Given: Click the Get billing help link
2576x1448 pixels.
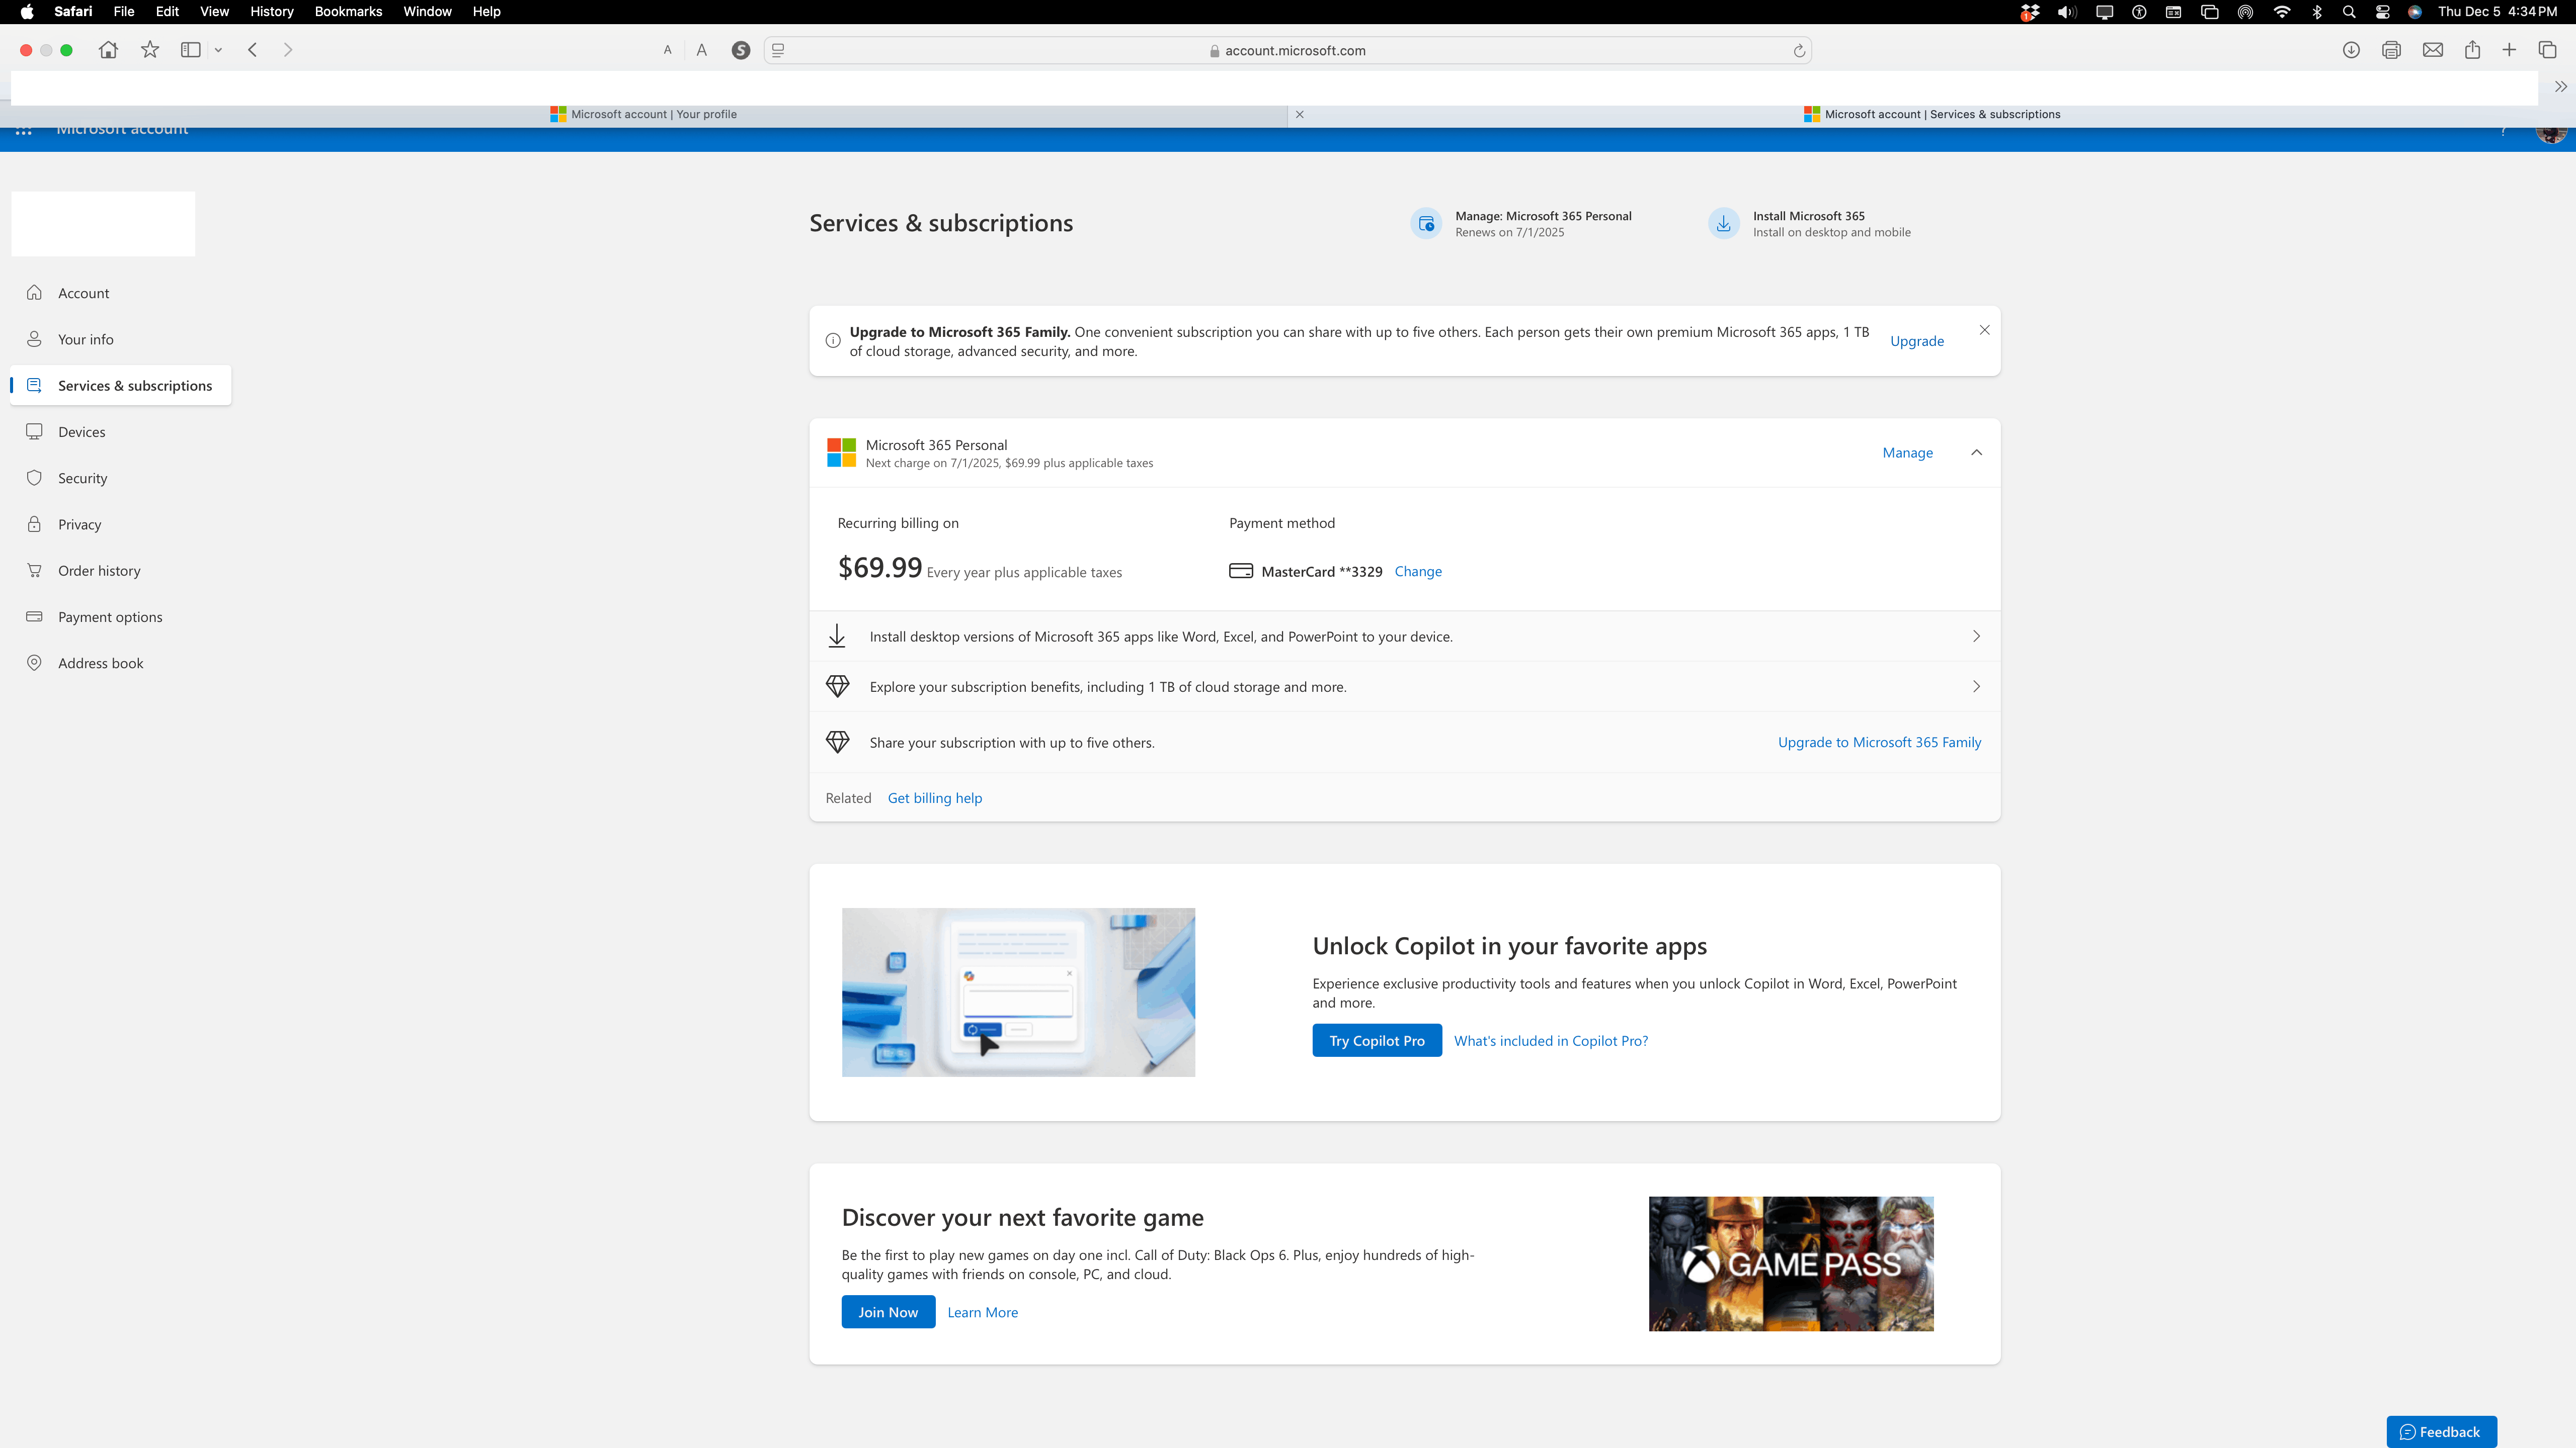Looking at the screenshot, I should coord(934,797).
